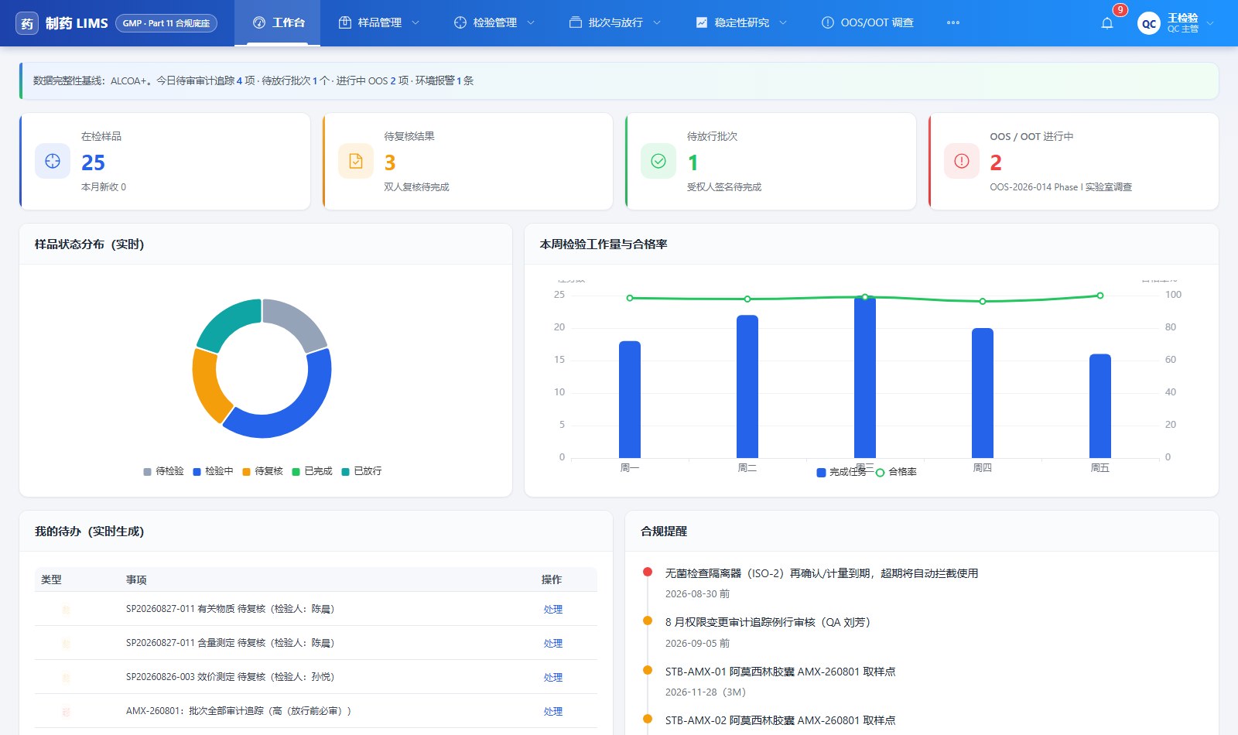The width and height of the screenshot is (1238, 735).
Task: Click the 待复核结果 card icon
Action: point(356,161)
